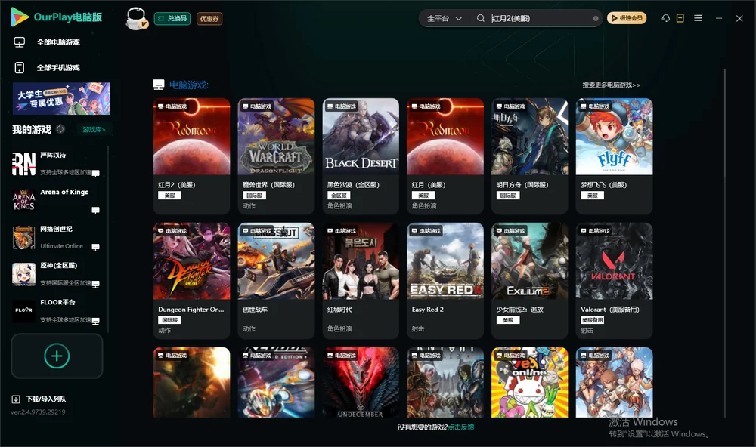Image resolution: width=756 pixels, height=447 pixels.
Task: Select the 少女前线2: 追放 card
Action: [x=530, y=281]
